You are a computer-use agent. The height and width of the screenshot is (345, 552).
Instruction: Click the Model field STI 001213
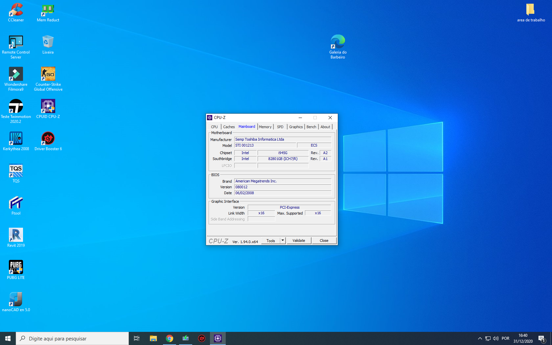tap(265, 145)
